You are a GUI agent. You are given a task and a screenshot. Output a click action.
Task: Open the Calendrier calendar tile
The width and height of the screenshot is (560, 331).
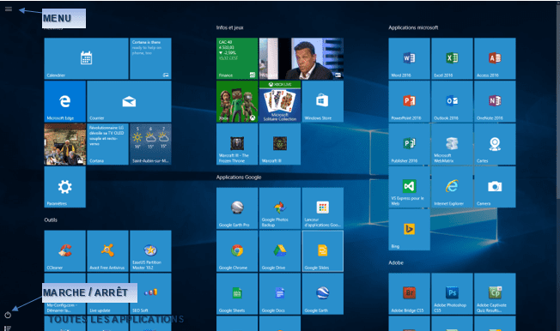[87, 58]
